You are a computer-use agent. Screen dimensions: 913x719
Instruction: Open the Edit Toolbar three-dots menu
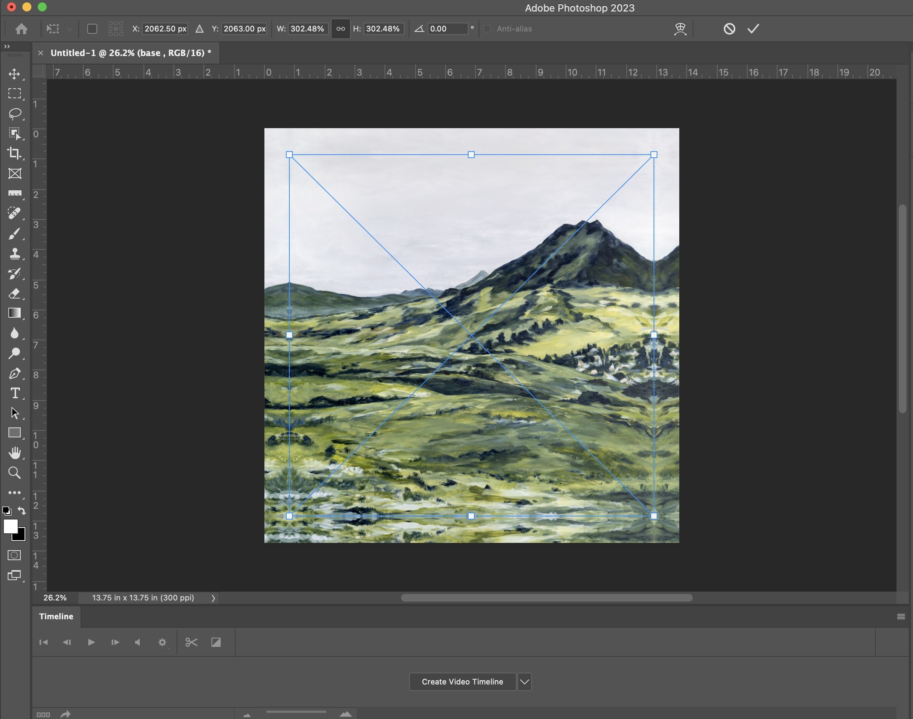click(15, 493)
